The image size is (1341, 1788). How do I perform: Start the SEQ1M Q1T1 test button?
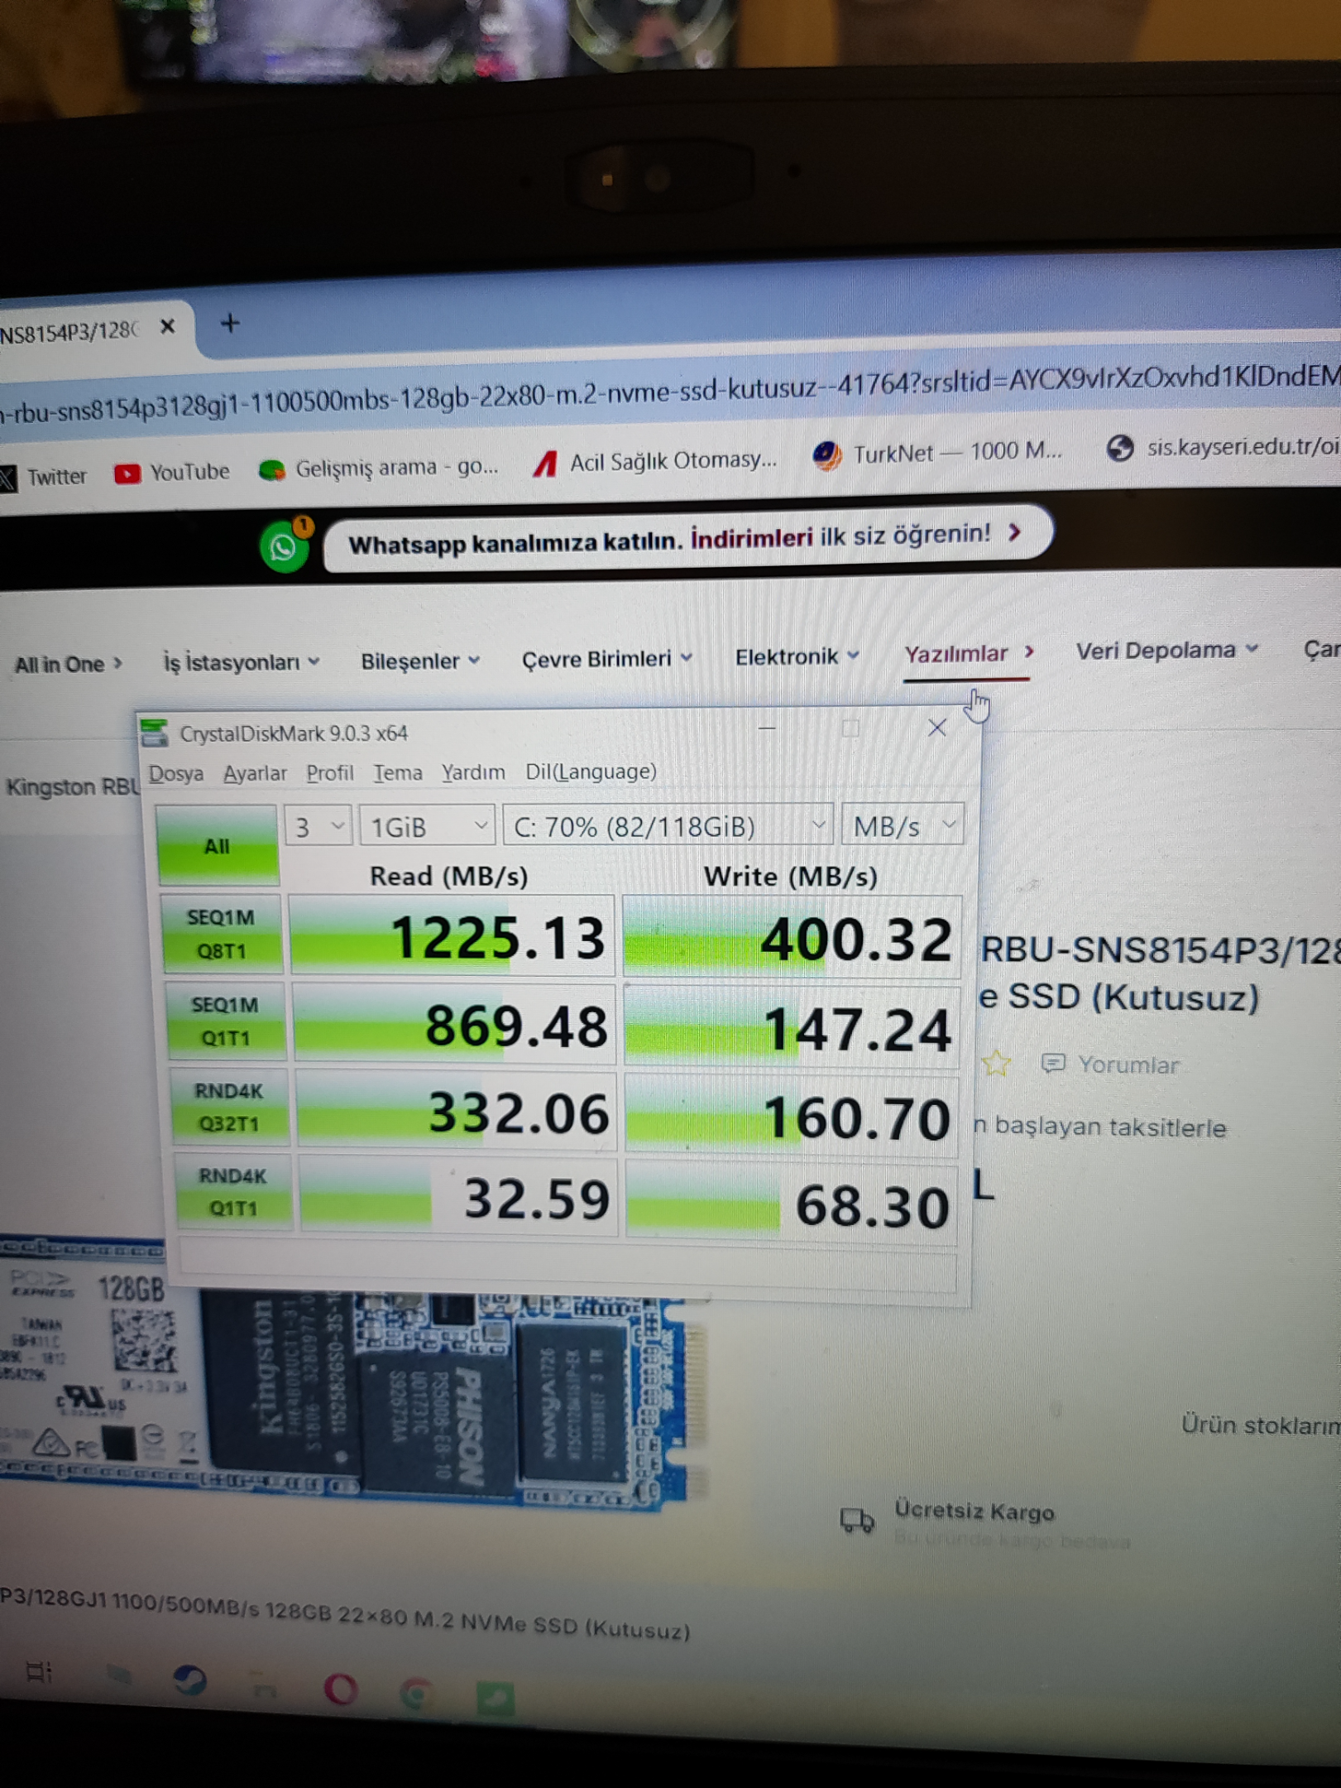pos(225,1021)
